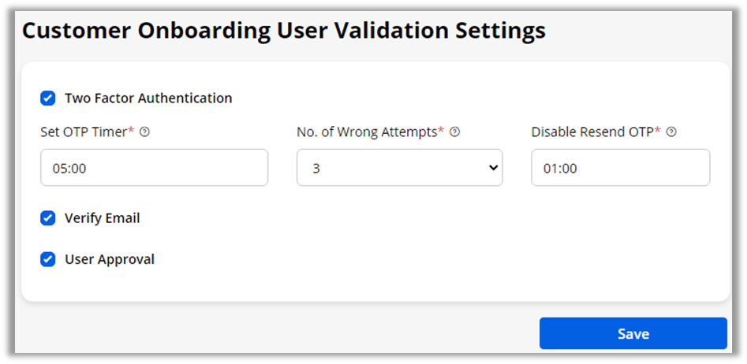Click help icon next to No. of Wrong Attempts
This screenshot has width=747, height=364.
click(x=454, y=132)
